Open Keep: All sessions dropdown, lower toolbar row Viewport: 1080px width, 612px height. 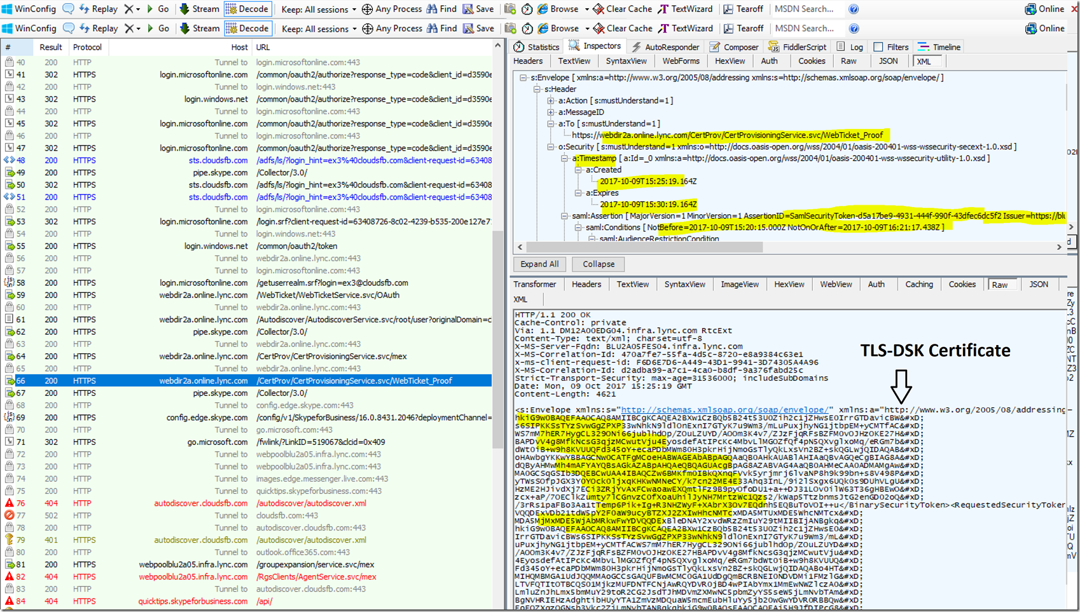(319, 29)
